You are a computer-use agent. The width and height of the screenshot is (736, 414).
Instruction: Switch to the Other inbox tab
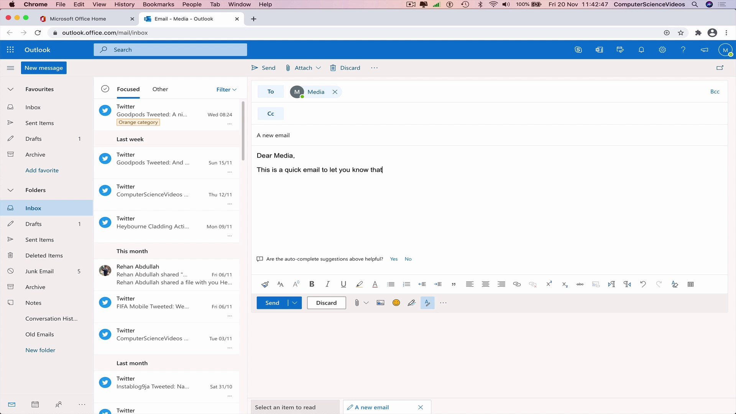pyautogui.click(x=160, y=89)
